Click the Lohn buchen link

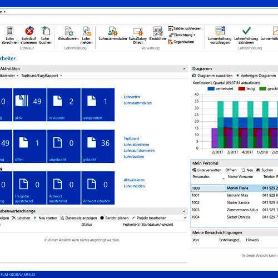pyautogui.click(x=134, y=157)
